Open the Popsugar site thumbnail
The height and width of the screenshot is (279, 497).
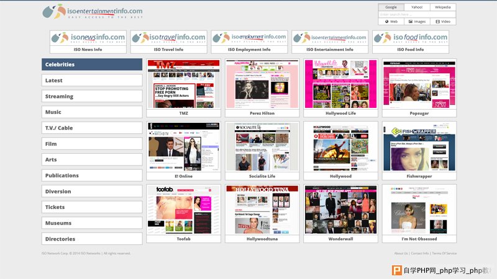coord(419,84)
